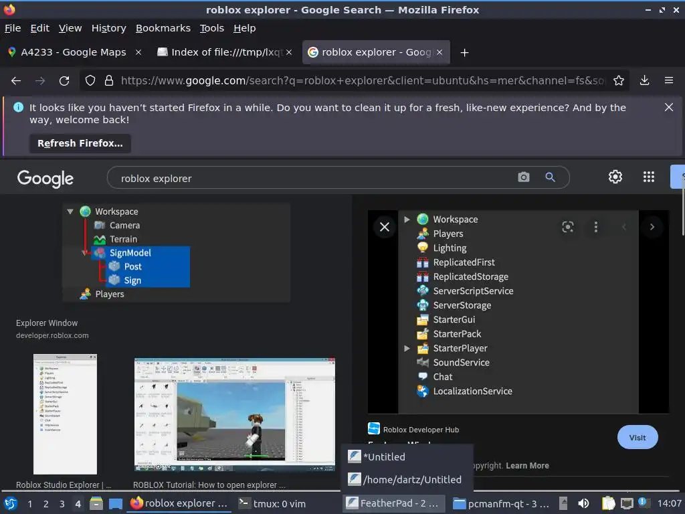Screen dimensions: 685x514
Task: Close the image preview panel
Action: tap(385, 227)
